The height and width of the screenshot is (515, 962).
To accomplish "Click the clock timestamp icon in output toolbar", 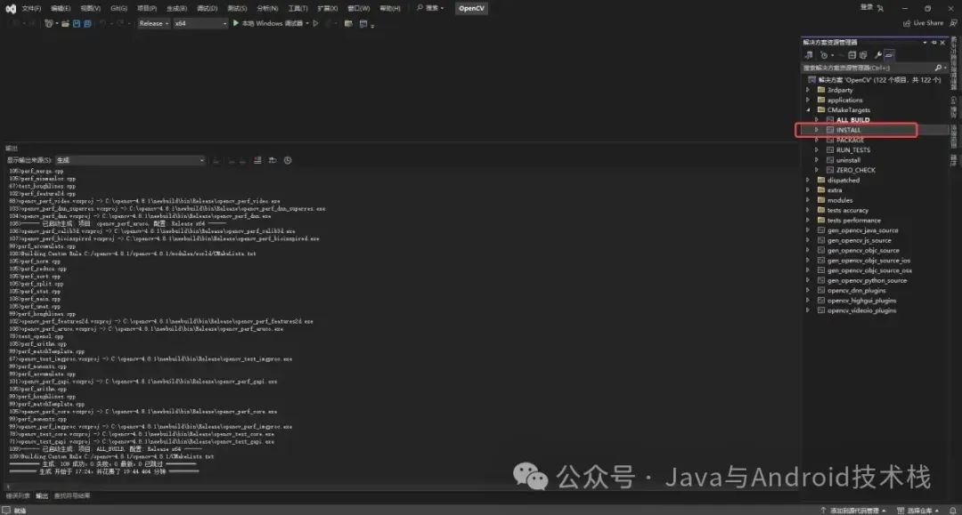I will pos(288,160).
